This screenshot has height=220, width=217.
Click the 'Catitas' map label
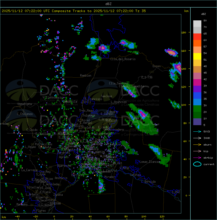point(135,175)
